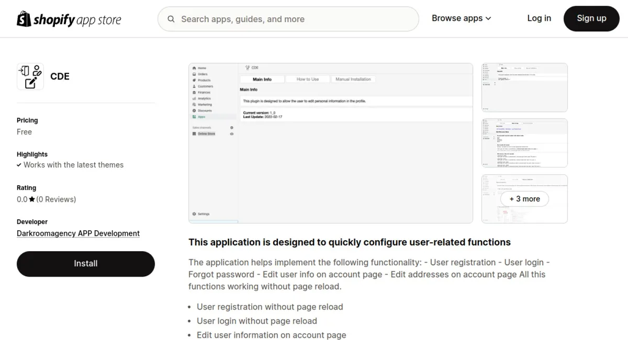Click the Edit user information on account page bullet

[x=272, y=335]
